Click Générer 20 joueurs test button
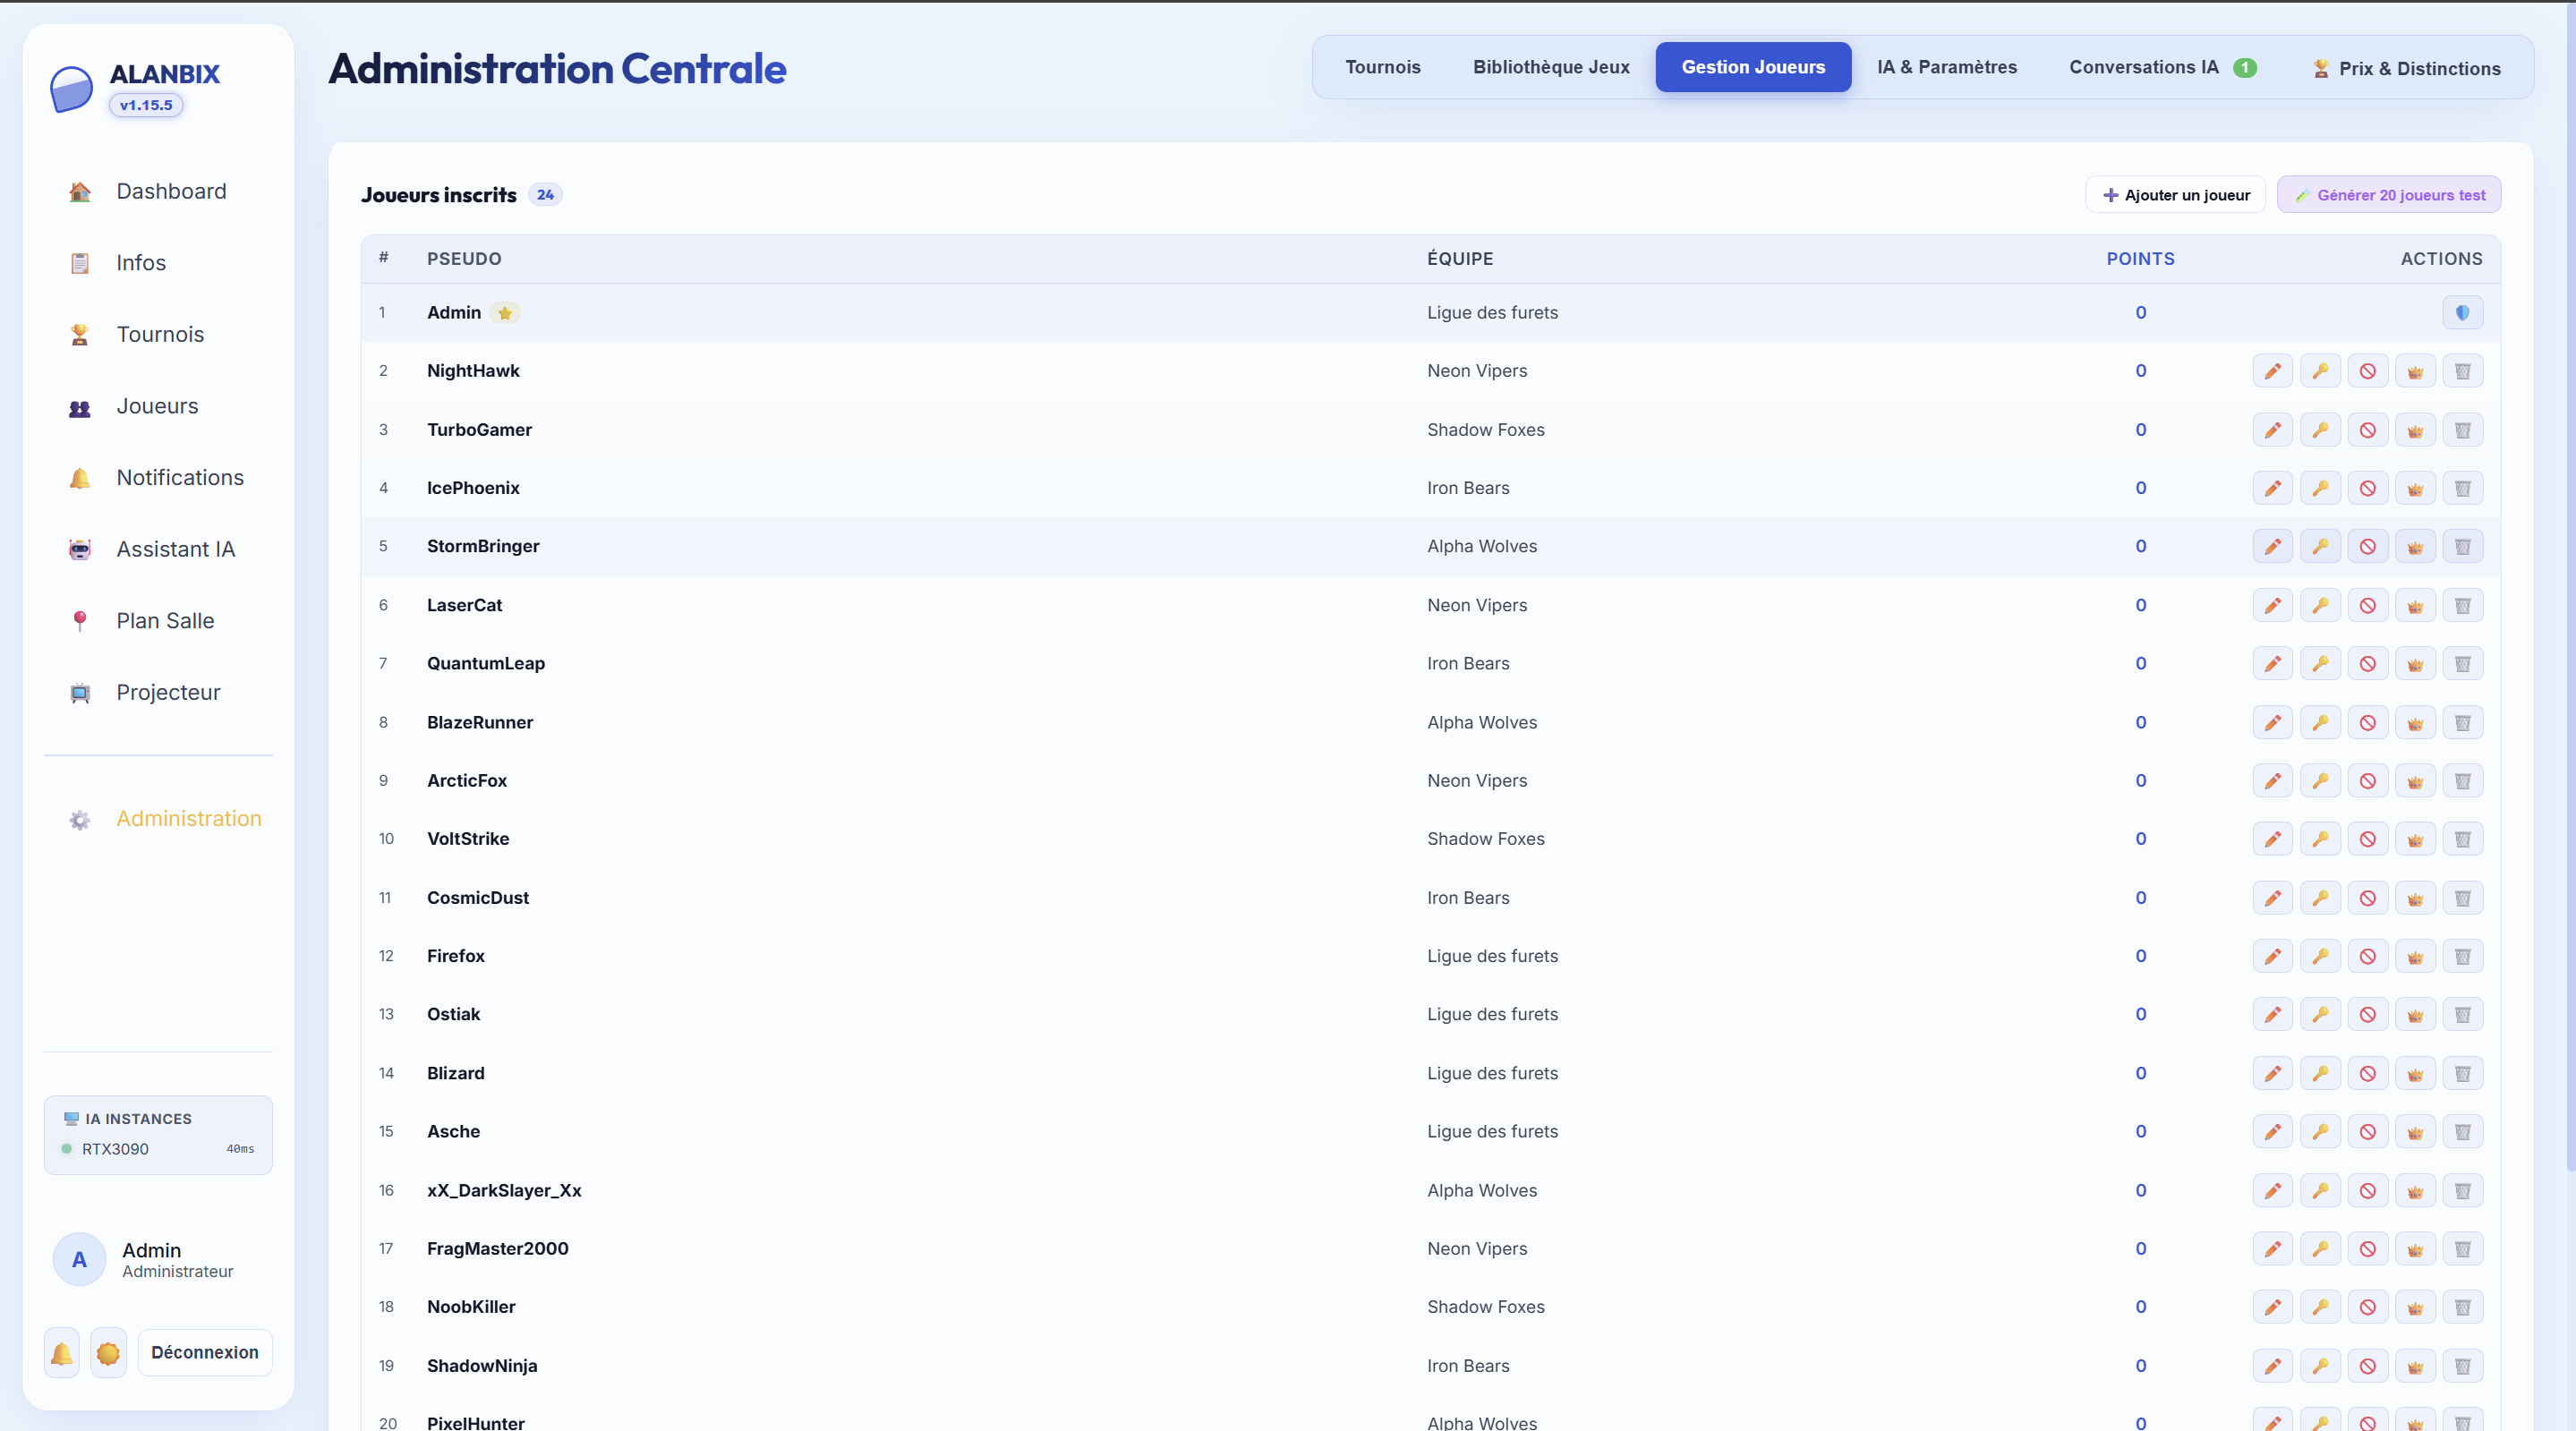This screenshot has width=2576, height=1431. point(2388,195)
